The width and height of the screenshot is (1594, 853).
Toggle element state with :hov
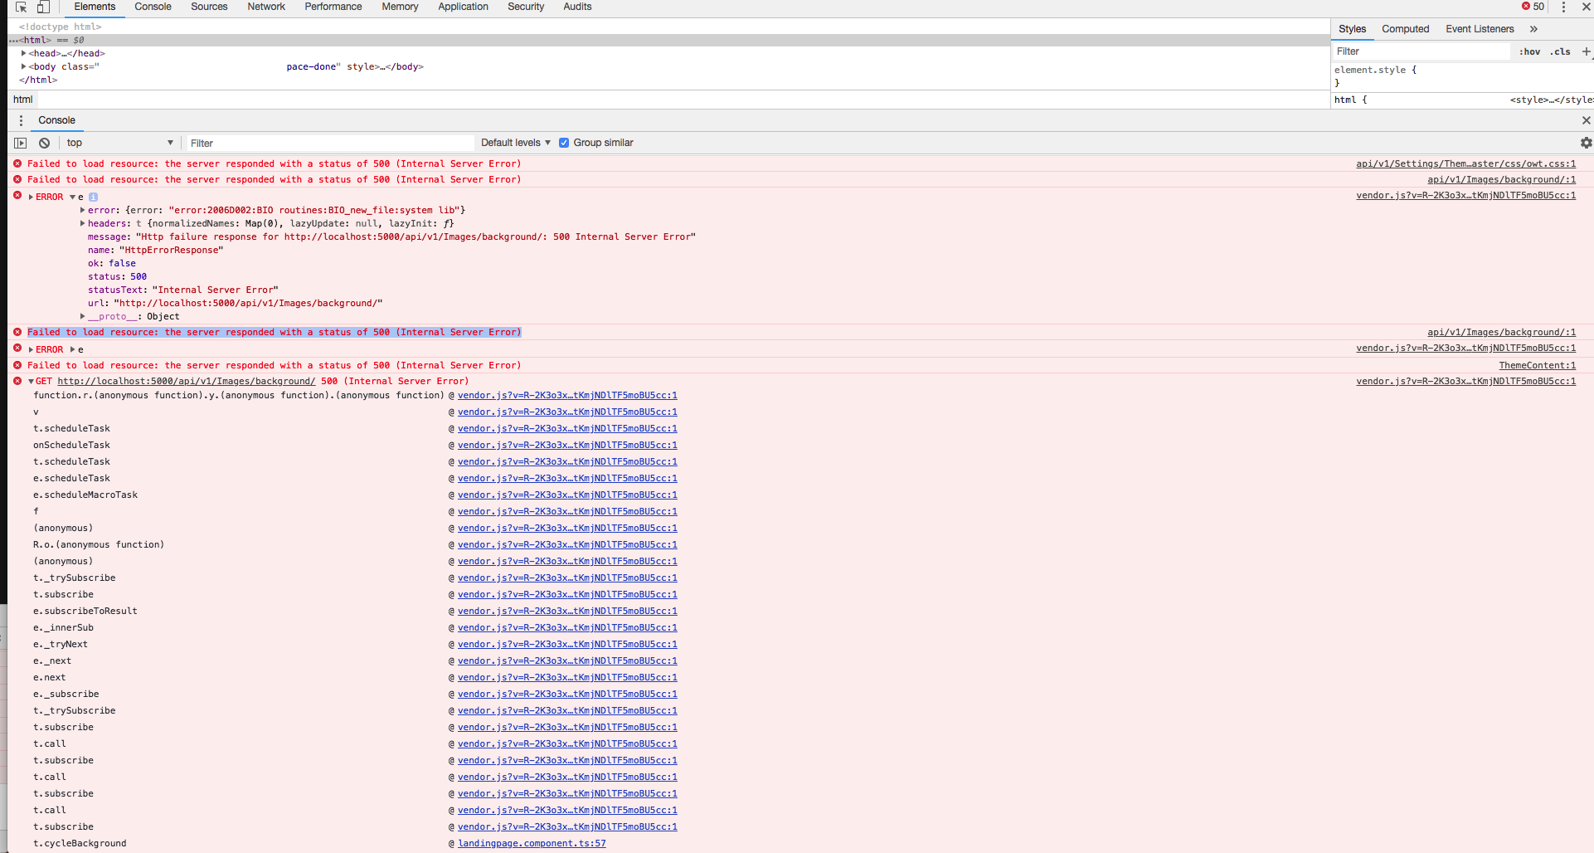pos(1528,51)
